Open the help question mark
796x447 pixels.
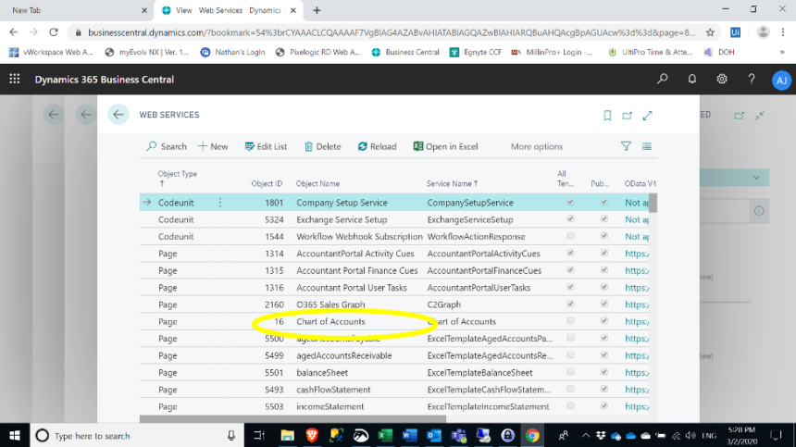pyautogui.click(x=752, y=80)
